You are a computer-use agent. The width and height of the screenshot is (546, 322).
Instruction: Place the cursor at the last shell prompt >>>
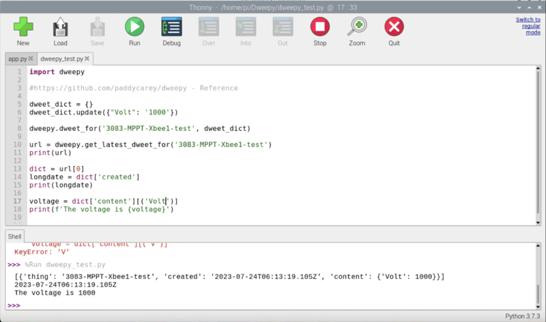point(14,306)
